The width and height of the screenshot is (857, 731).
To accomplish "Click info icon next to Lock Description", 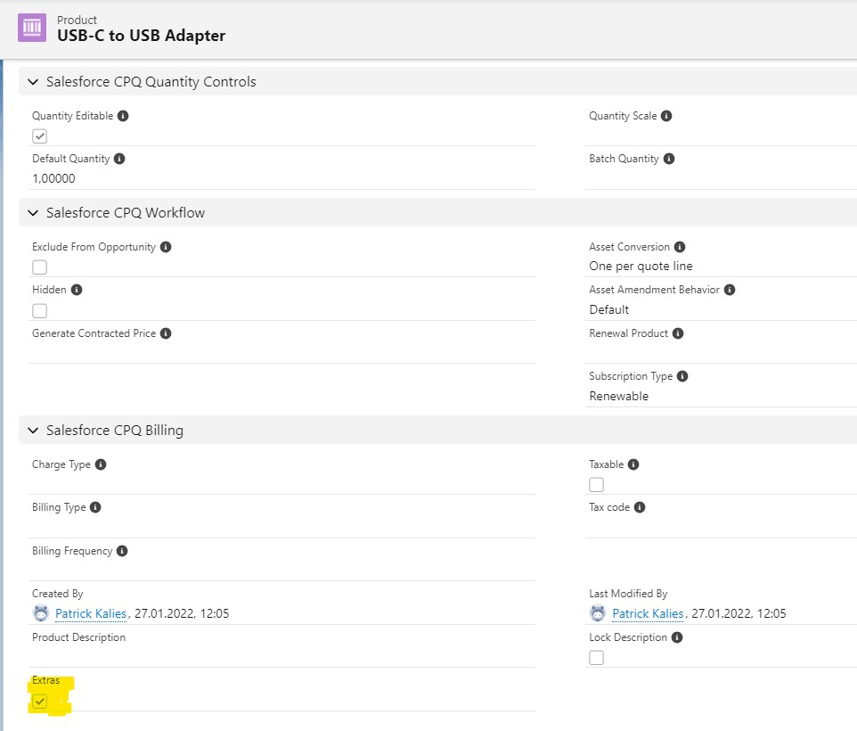I will coord(677,637).
